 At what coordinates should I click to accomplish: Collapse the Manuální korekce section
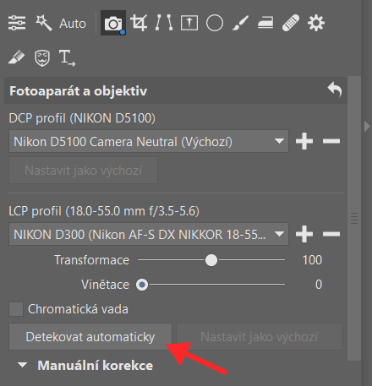[x=22, y=366]
